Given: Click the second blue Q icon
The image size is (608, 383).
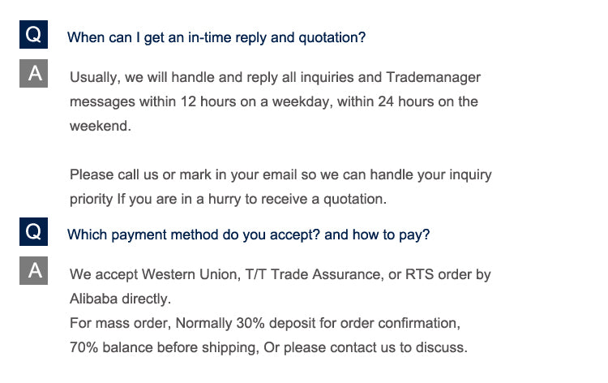Looking at the screenshot, I should click(x=34, y=231).
